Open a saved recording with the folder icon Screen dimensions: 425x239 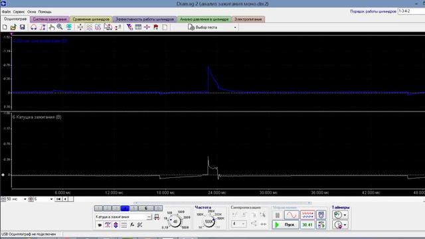click(x=13, y=27)
